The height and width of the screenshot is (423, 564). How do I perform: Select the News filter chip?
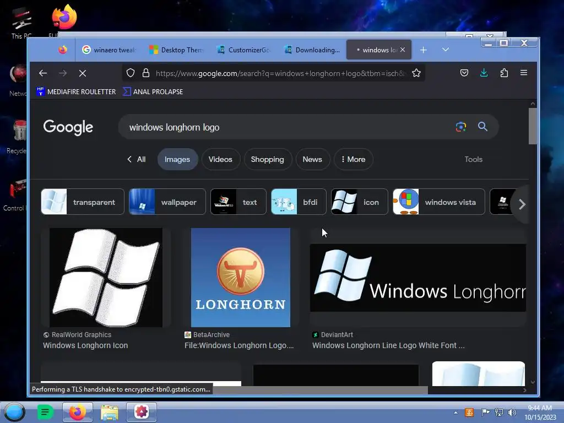tap(312, 159)
